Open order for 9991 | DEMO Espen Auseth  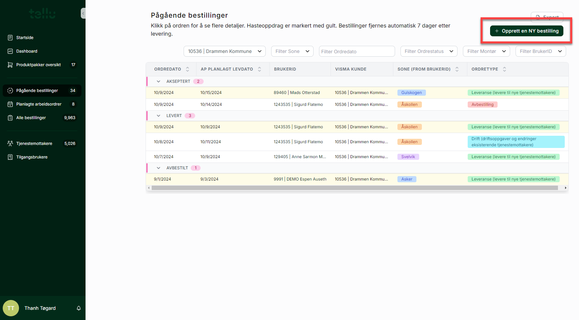(x=357, y=179)
